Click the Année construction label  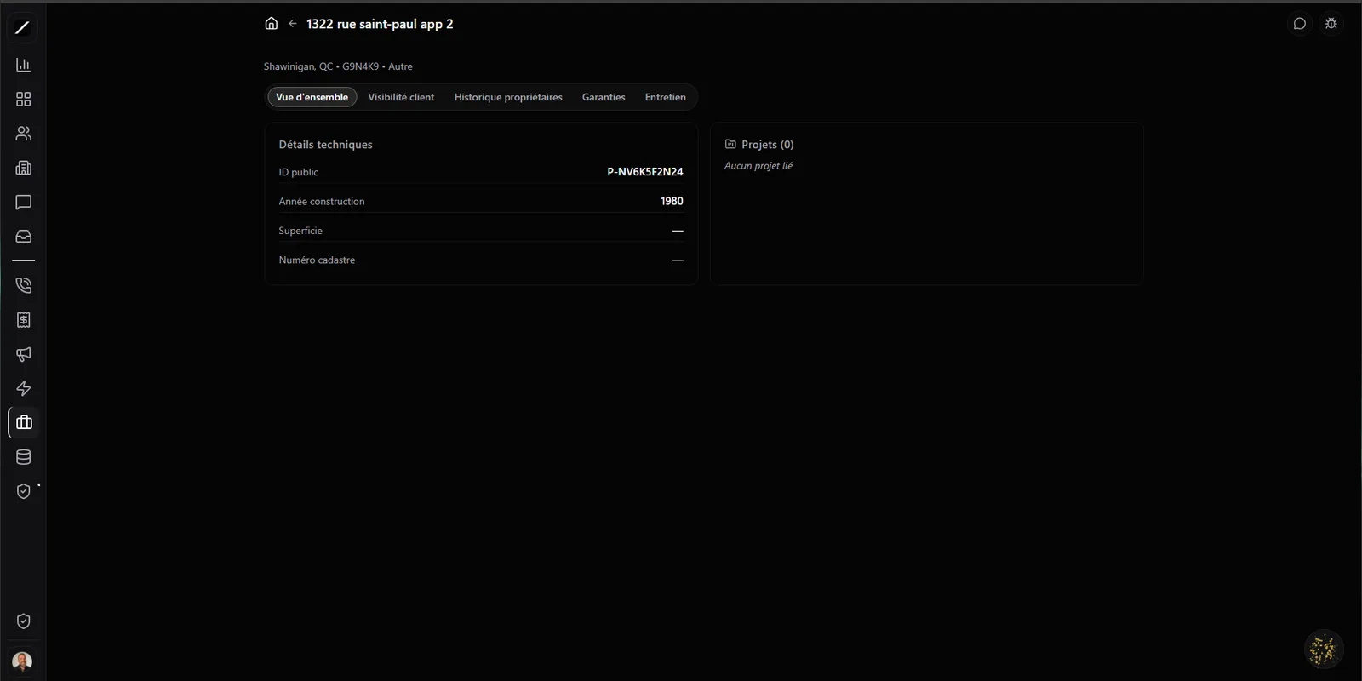pos(322,202)
